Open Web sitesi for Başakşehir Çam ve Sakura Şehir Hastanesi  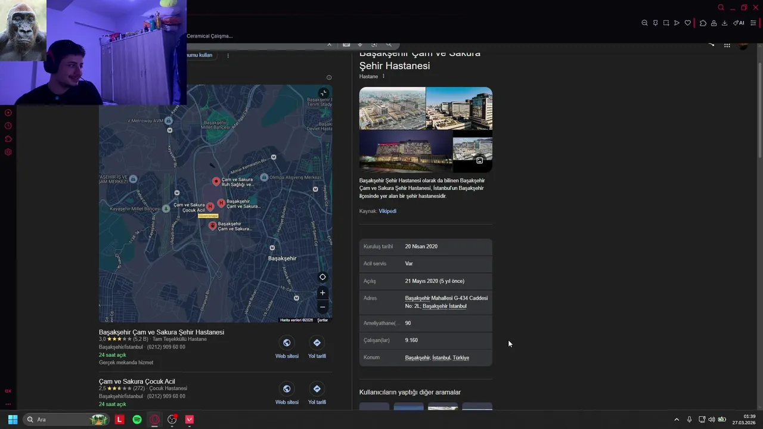pyautogui.click(x=287, y=348)
